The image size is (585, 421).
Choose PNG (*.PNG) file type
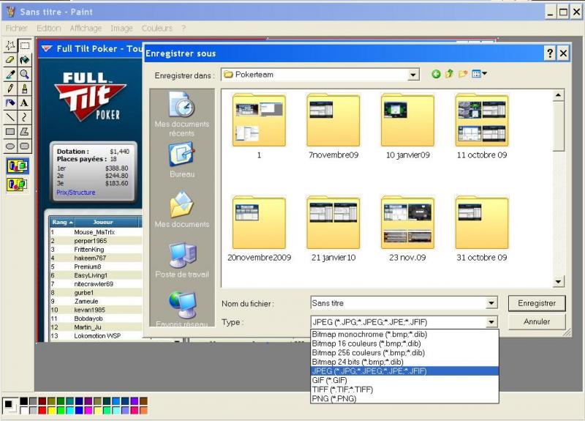click(404, 398)
